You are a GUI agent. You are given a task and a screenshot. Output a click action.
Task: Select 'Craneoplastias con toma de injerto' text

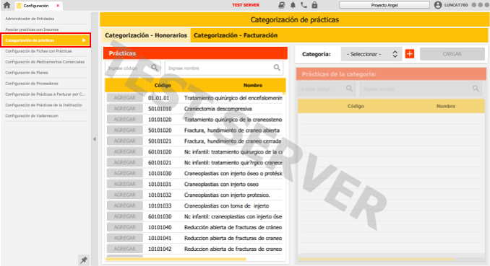(x=226, y=206)
